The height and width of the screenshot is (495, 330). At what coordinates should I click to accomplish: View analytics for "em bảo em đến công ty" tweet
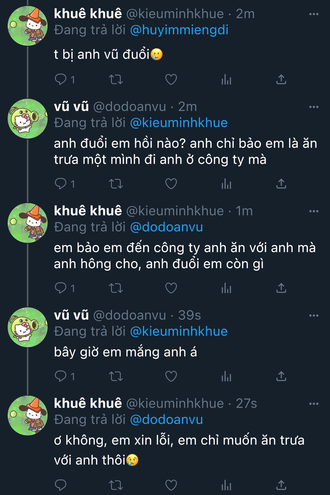226,288
